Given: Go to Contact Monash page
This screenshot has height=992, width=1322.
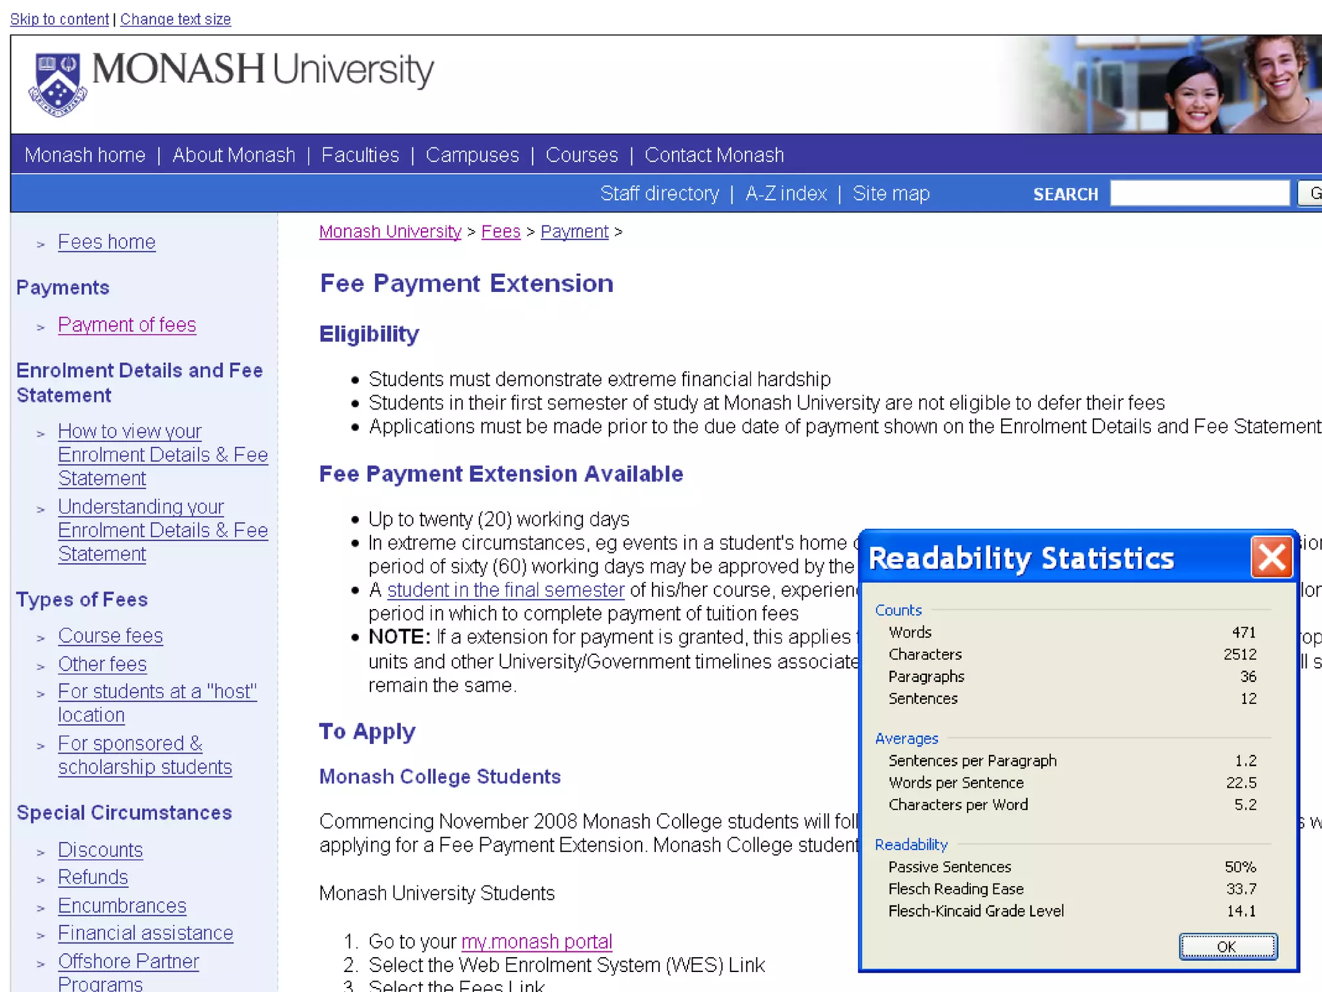Looking at the screenshot, I should (x=713, y=155).
